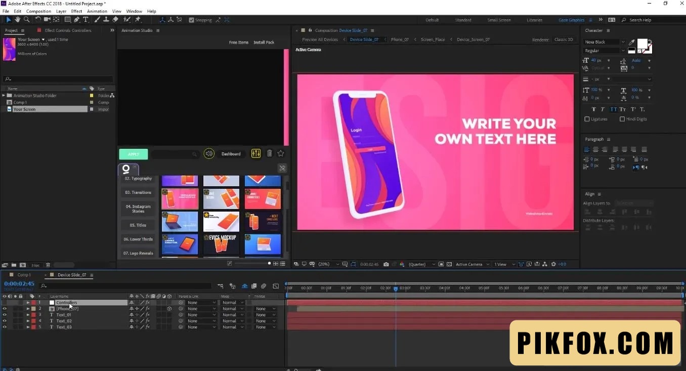
Task: Click the white fill color swatch
Action: tap(642, 44)
